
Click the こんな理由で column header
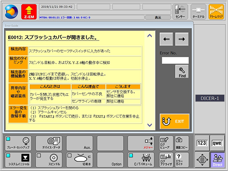(x=88, y=86)
